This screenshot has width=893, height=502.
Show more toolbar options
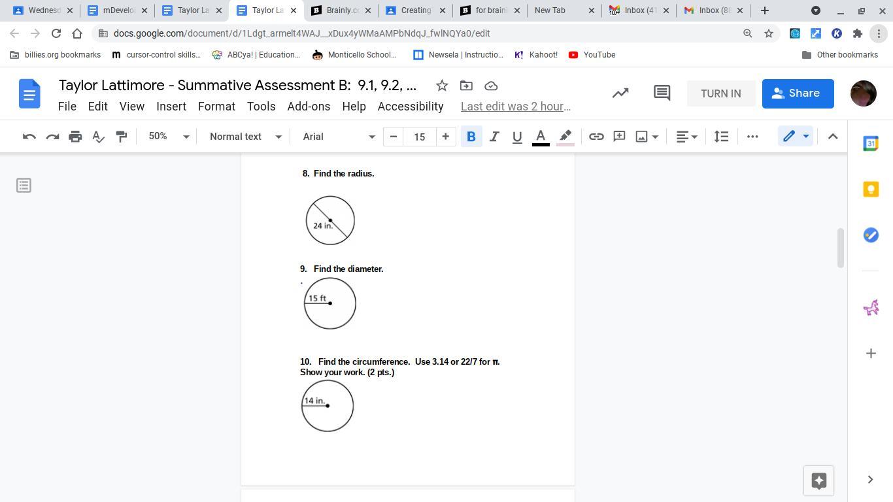752,137
